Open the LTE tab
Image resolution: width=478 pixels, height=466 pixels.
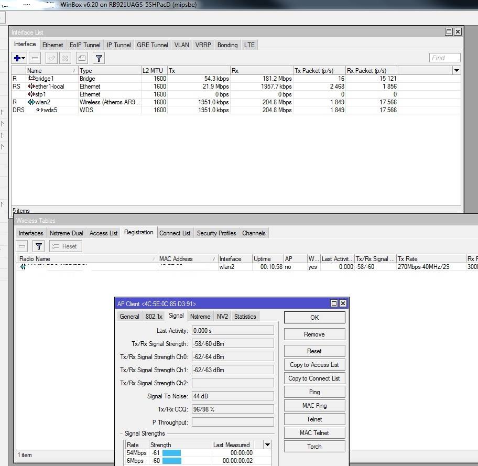(249, 45)
